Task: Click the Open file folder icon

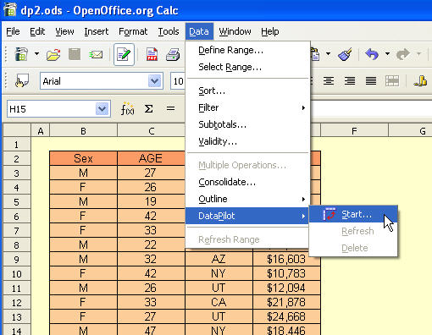Action: pos(53,54)
